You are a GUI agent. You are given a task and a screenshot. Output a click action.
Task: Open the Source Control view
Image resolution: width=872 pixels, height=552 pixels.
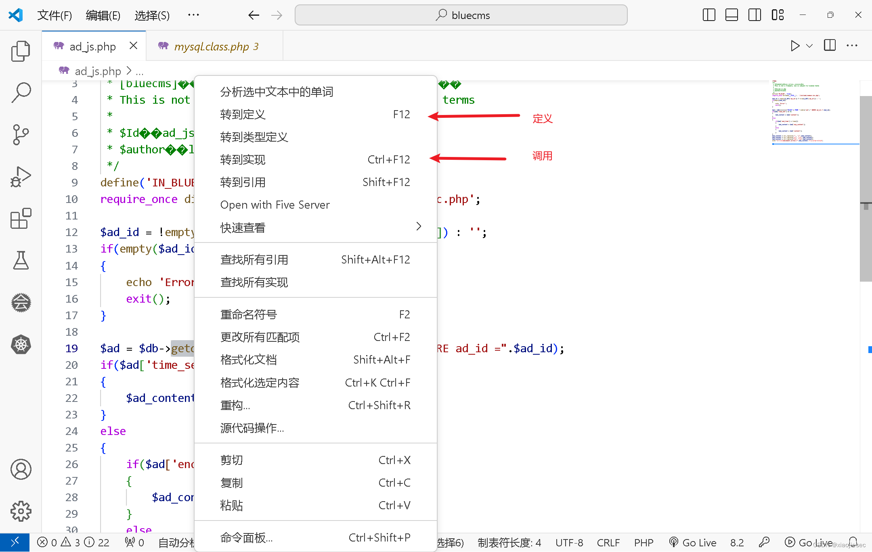[21, 135]
